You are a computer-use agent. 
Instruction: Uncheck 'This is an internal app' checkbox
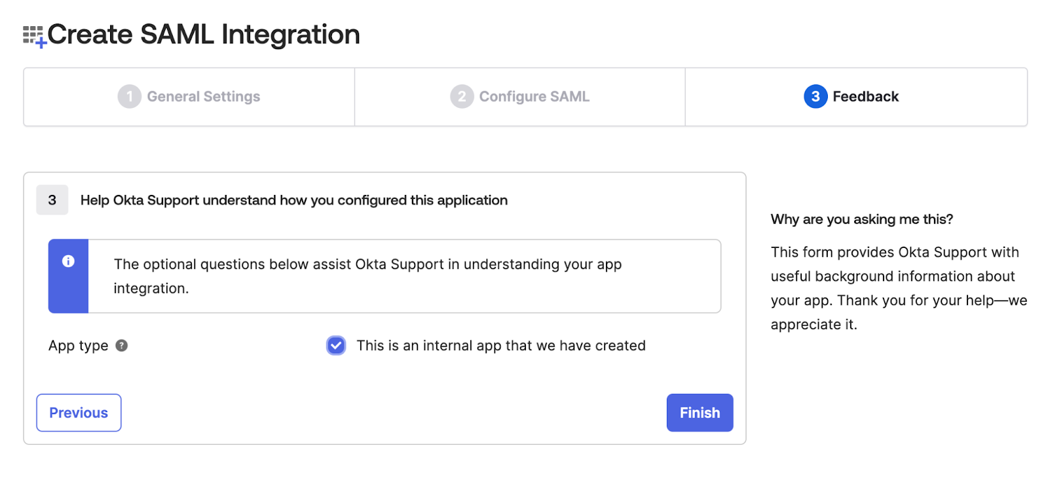(336, 345)
